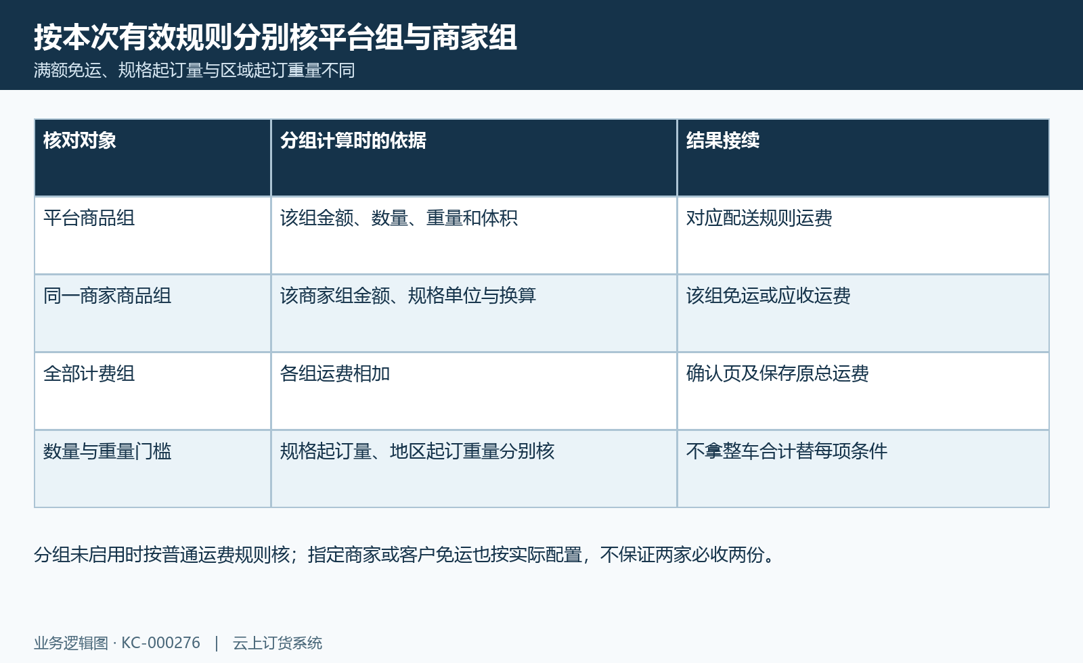This screenshot has height=663, width=1083.
Task: Click cell 确认页及保存原总运费
Action: 863,391
